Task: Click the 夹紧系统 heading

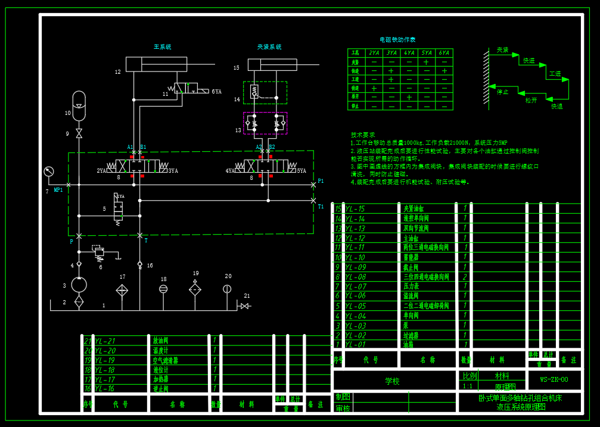Action: coord(269,46)
